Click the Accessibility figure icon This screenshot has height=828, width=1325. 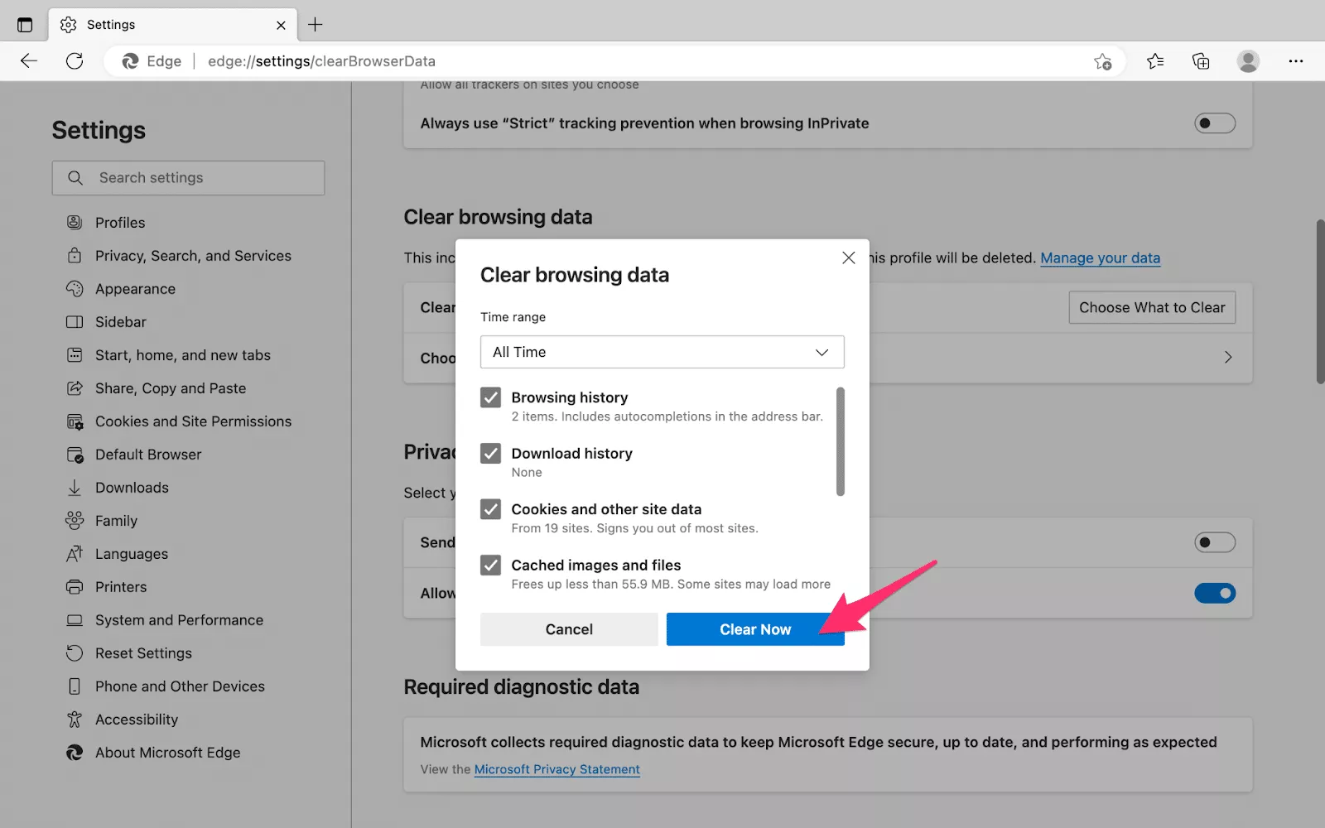point(75,719)
